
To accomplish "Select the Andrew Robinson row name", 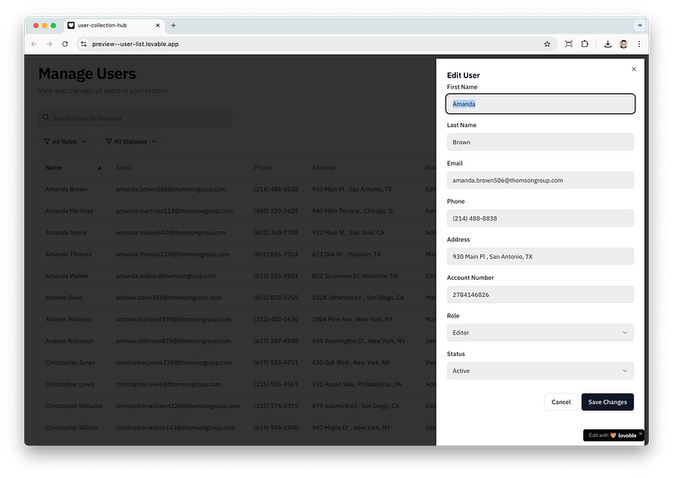I will pos(69,341).
